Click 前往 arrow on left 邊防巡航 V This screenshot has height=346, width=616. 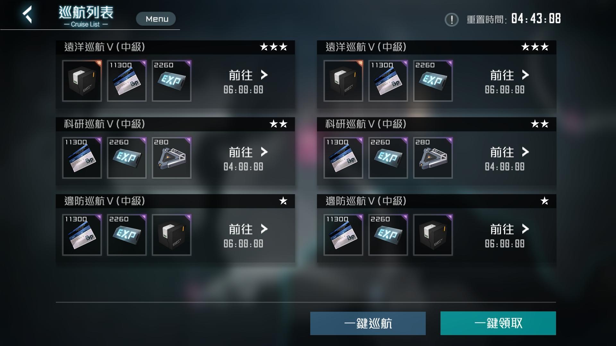(248, 229)
